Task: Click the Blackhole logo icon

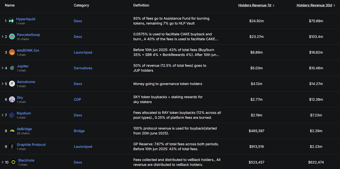Action: coord(13,162)
